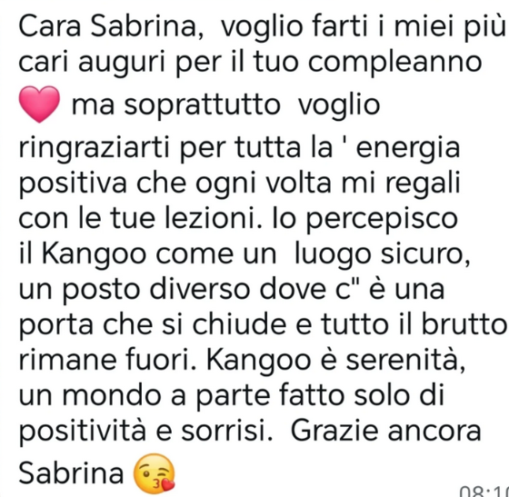Click the word 'soprattutto'
The image size is (509, 497).
point(202,105)
